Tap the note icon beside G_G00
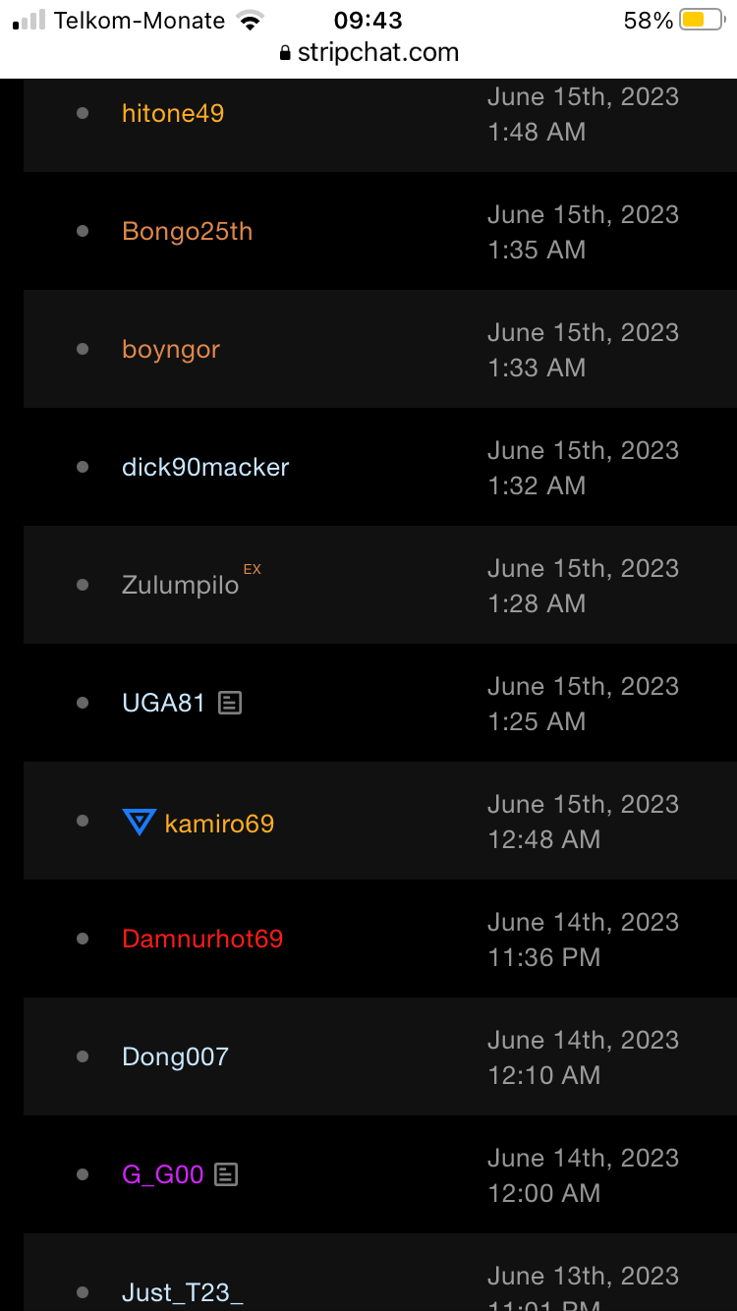Image resolution: width=737 pixels, height=1311 pixels. pos(226,1174)
